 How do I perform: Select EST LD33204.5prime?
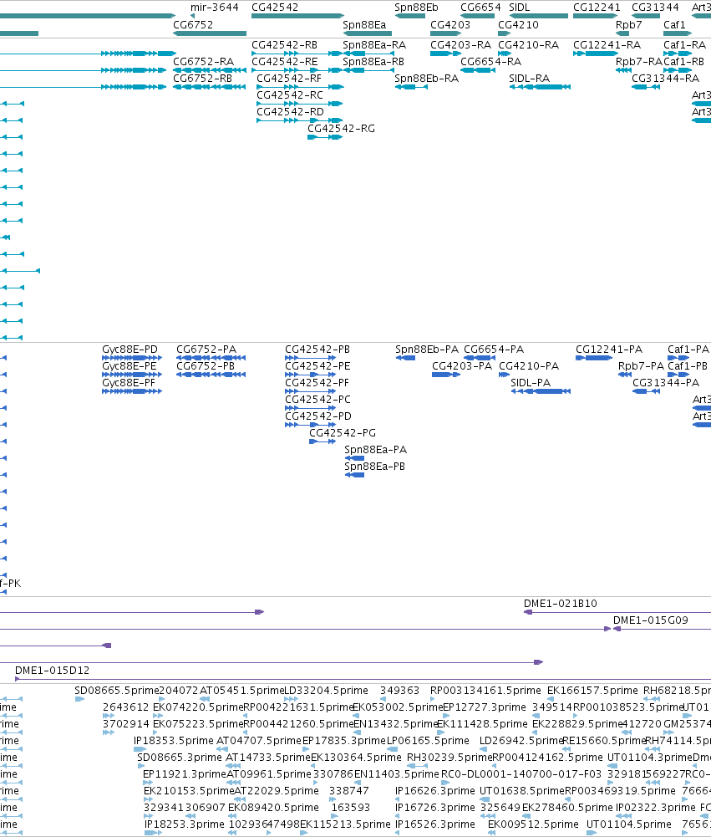(326, 690)
